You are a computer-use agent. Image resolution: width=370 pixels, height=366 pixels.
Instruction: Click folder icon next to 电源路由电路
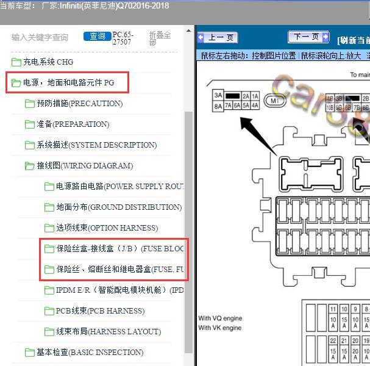pyautogui.click(x=49, y=187)
